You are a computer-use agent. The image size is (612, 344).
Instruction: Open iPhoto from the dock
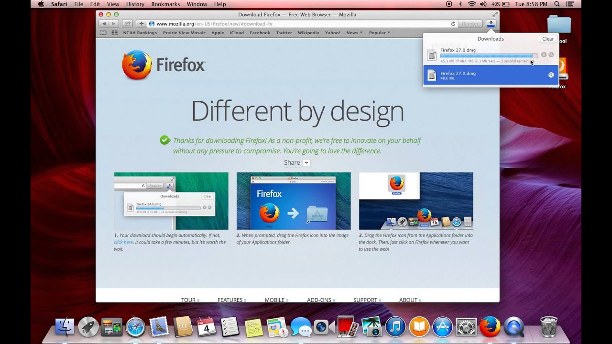pos(372,327)
